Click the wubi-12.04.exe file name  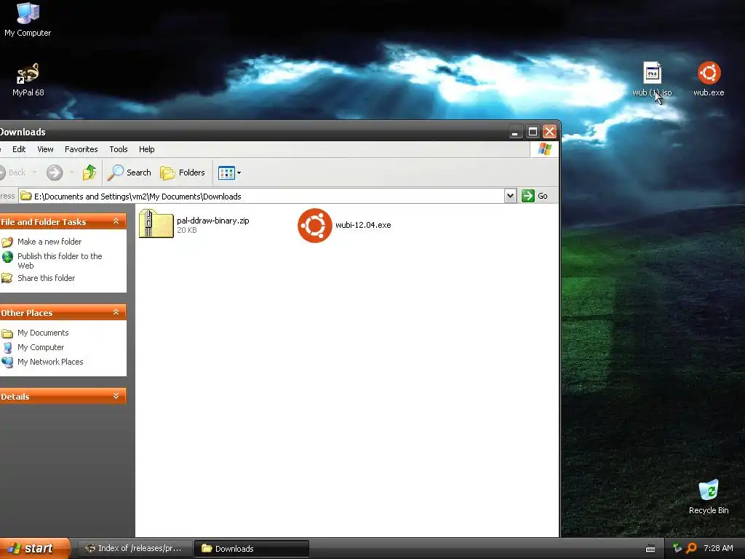[363, 226]
